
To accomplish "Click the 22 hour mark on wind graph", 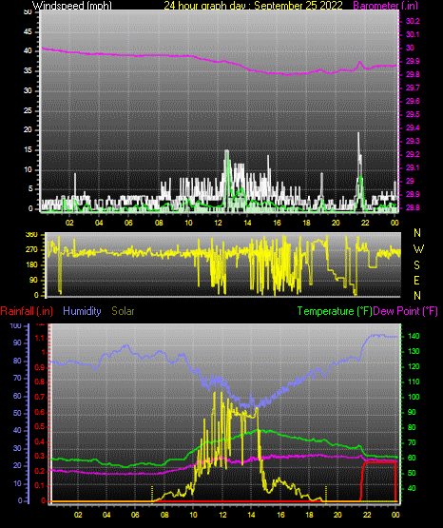I will 365,223.
